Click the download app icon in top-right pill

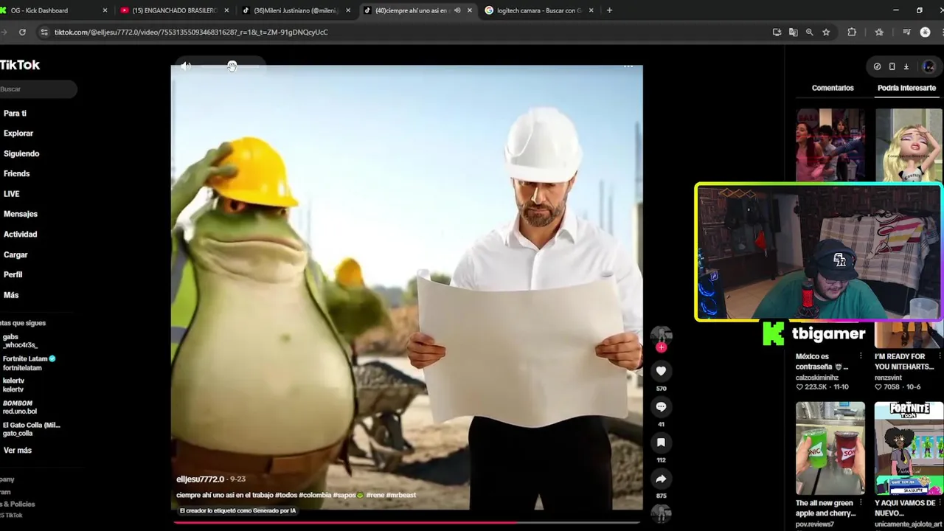click(x=906, y=66)
